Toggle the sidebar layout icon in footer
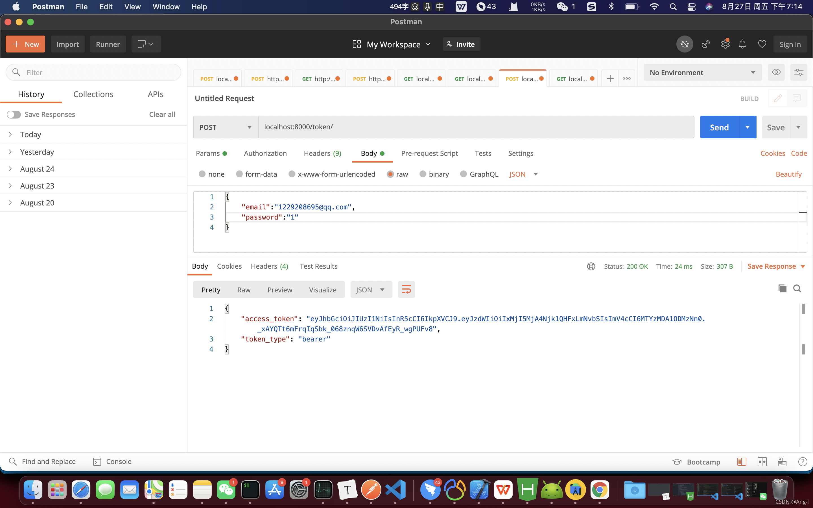The image size is (813, 508). point(742,462)
